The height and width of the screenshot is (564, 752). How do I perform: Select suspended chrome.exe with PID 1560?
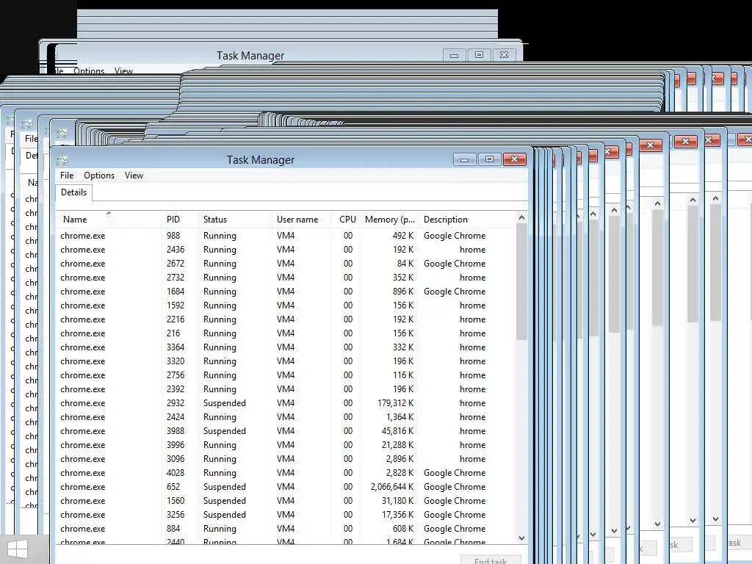286,500
